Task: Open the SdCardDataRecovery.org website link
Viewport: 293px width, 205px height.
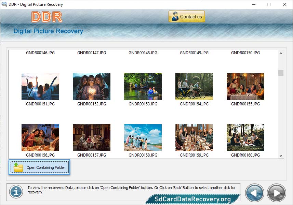Action: 192,199
